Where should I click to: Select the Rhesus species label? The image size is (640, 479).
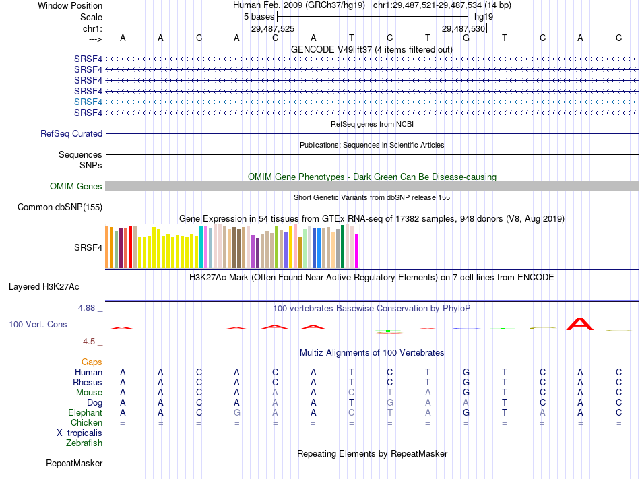pyautogui.click(x=88, y=382)
